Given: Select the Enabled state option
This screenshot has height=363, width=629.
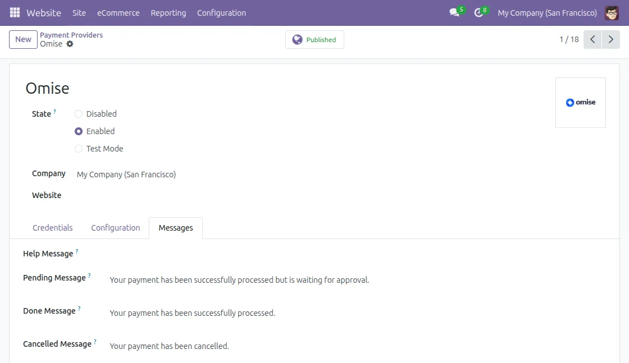Looking at the screenshot, I should coord(79,131).
